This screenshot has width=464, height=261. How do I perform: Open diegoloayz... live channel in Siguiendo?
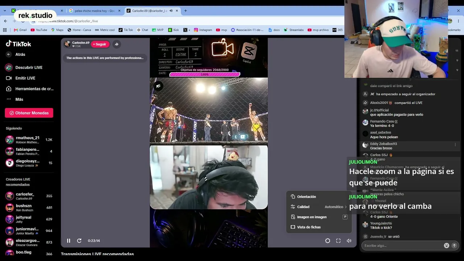pos(29,163)
